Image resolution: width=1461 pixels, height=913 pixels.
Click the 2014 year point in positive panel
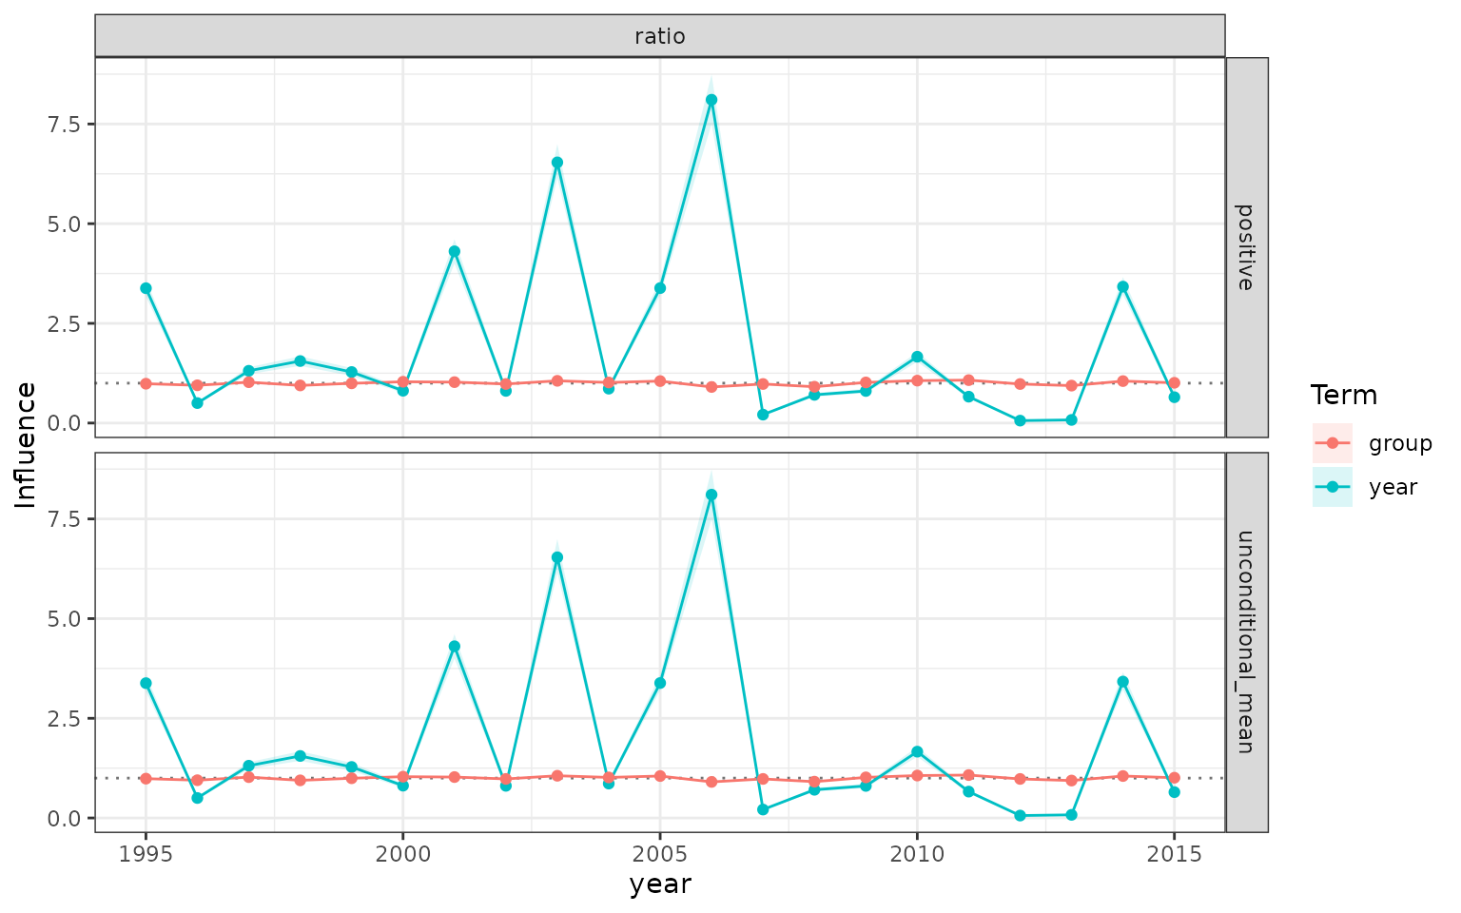point(1122,286)
